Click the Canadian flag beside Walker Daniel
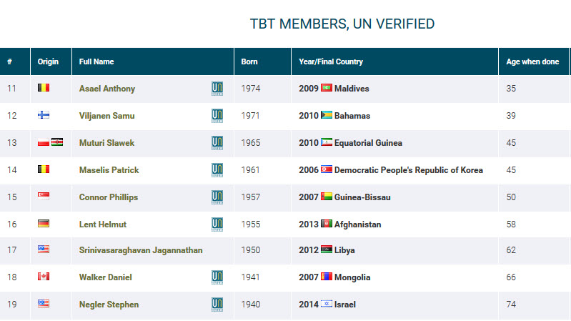 (x=44, y=277)
